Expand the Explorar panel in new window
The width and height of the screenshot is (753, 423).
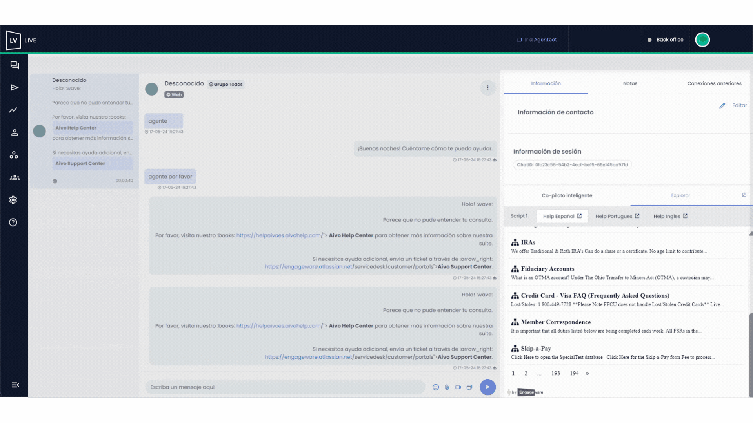pyautogui.click(x=744, y=195)
